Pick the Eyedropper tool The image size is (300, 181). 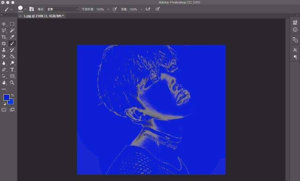[x=12, y=37]
